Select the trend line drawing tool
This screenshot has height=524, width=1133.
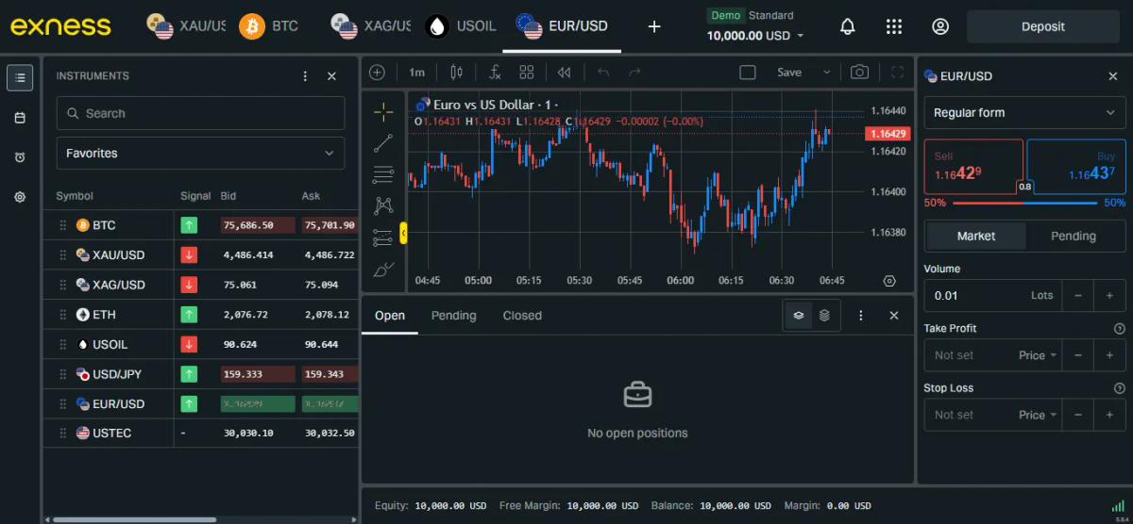tap(383, 143)
